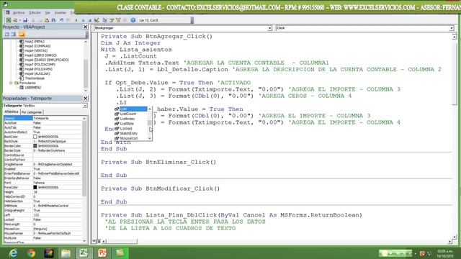The height and width of the screenshot is (259, 461).
Task: Click the Reset stop icon
Action: pyautogui.click(x=90, y=20)
